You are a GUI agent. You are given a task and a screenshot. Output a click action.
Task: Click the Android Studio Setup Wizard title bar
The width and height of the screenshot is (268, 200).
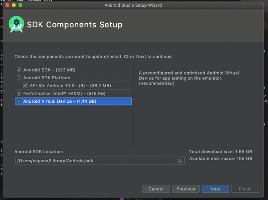(x=133, y=5)
